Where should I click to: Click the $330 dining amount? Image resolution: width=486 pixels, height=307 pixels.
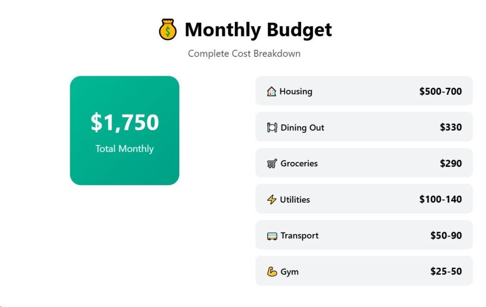[450, 127]
